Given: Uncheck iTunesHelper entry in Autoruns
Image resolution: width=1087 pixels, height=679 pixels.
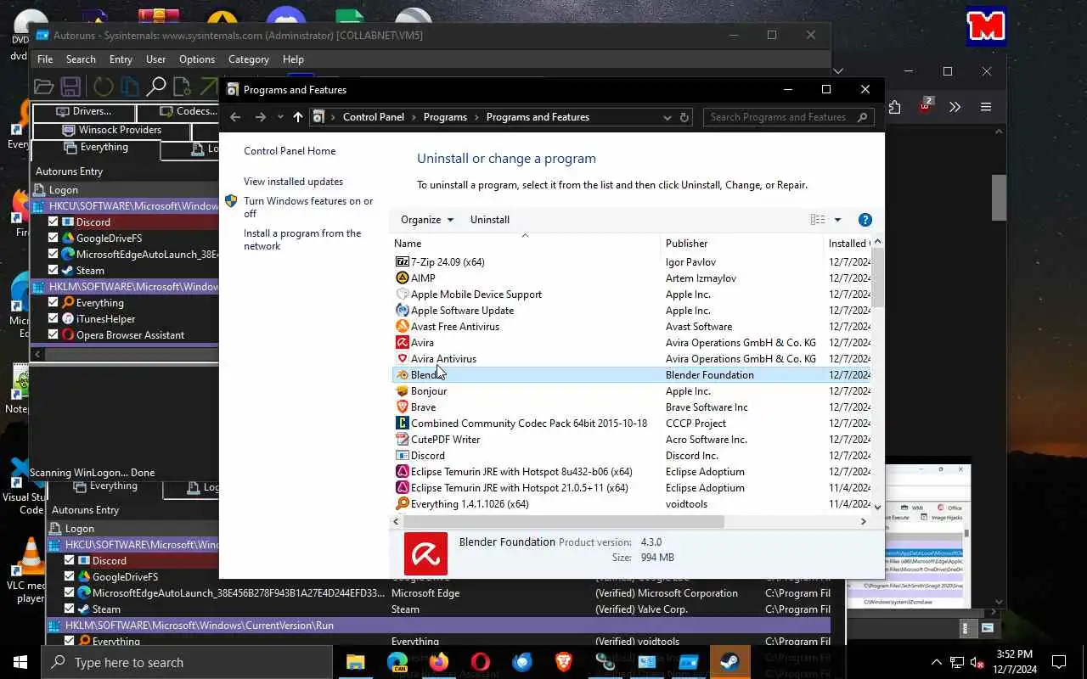Looking at the screenshot, I should click(x=54, y=319).
